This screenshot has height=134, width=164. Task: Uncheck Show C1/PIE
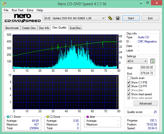pyautogui.click(x=129, y=82)
